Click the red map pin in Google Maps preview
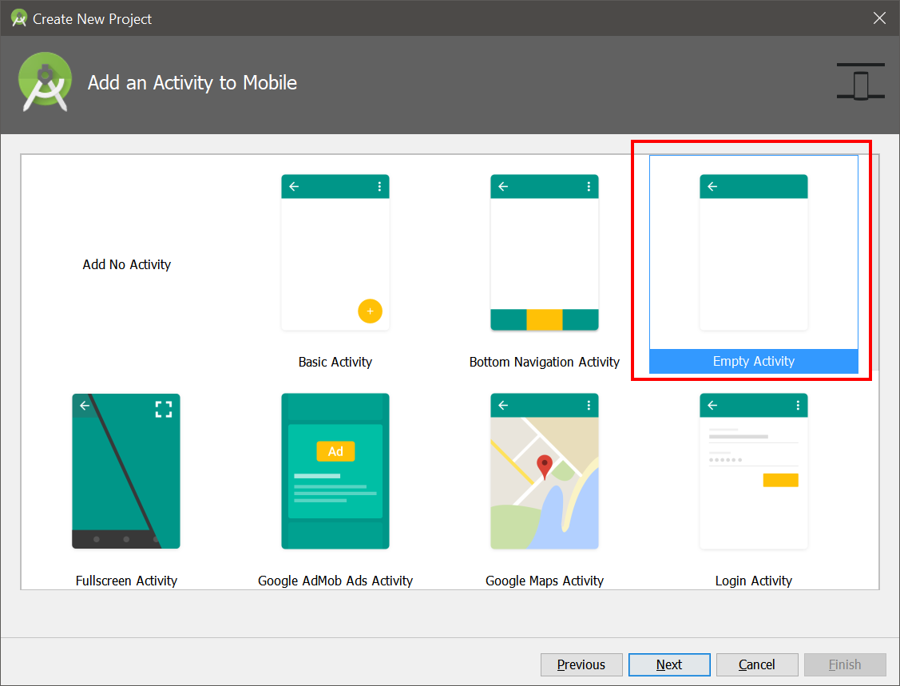This screenshot has width=900, height=686. (x=544, y=466)
